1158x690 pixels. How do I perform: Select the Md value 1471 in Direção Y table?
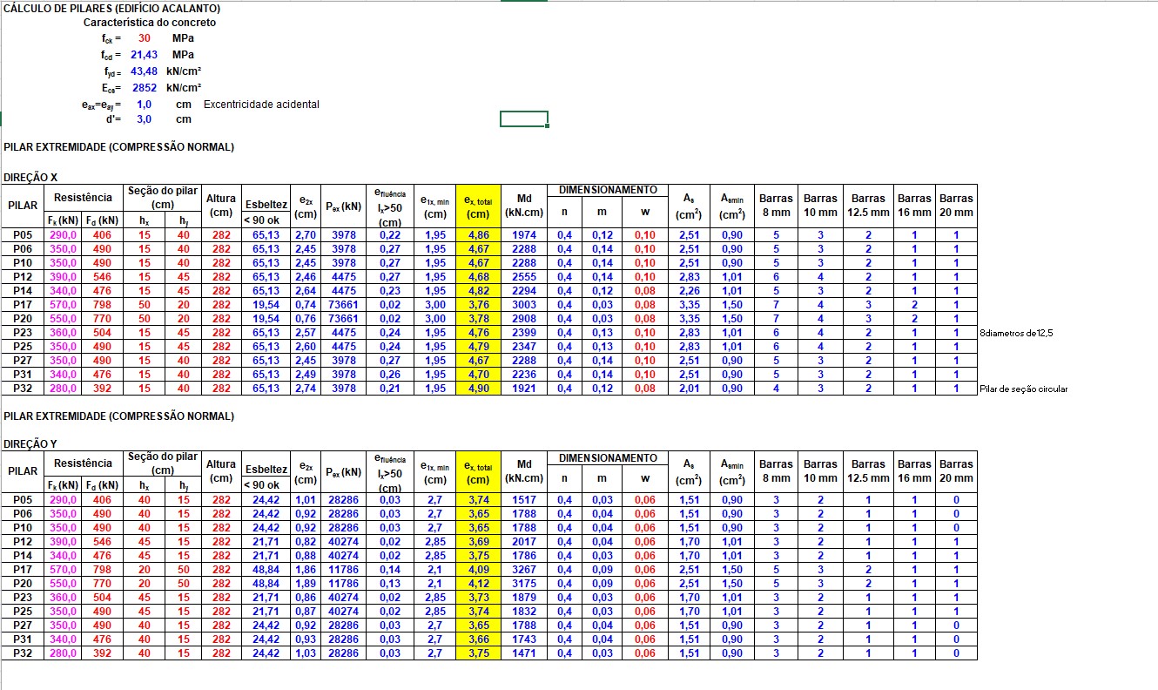(524, 653)
